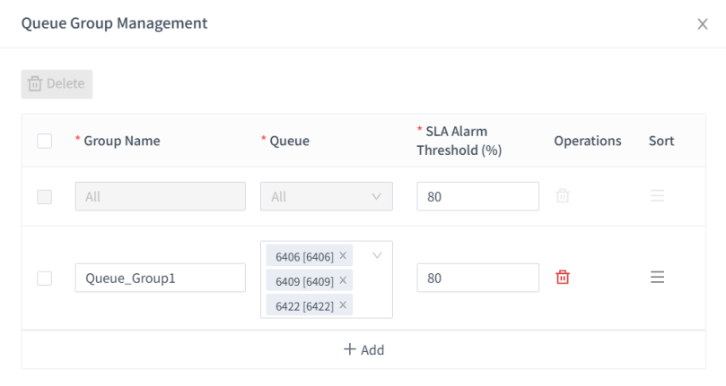Click the + Add row button

coord(363,350)
